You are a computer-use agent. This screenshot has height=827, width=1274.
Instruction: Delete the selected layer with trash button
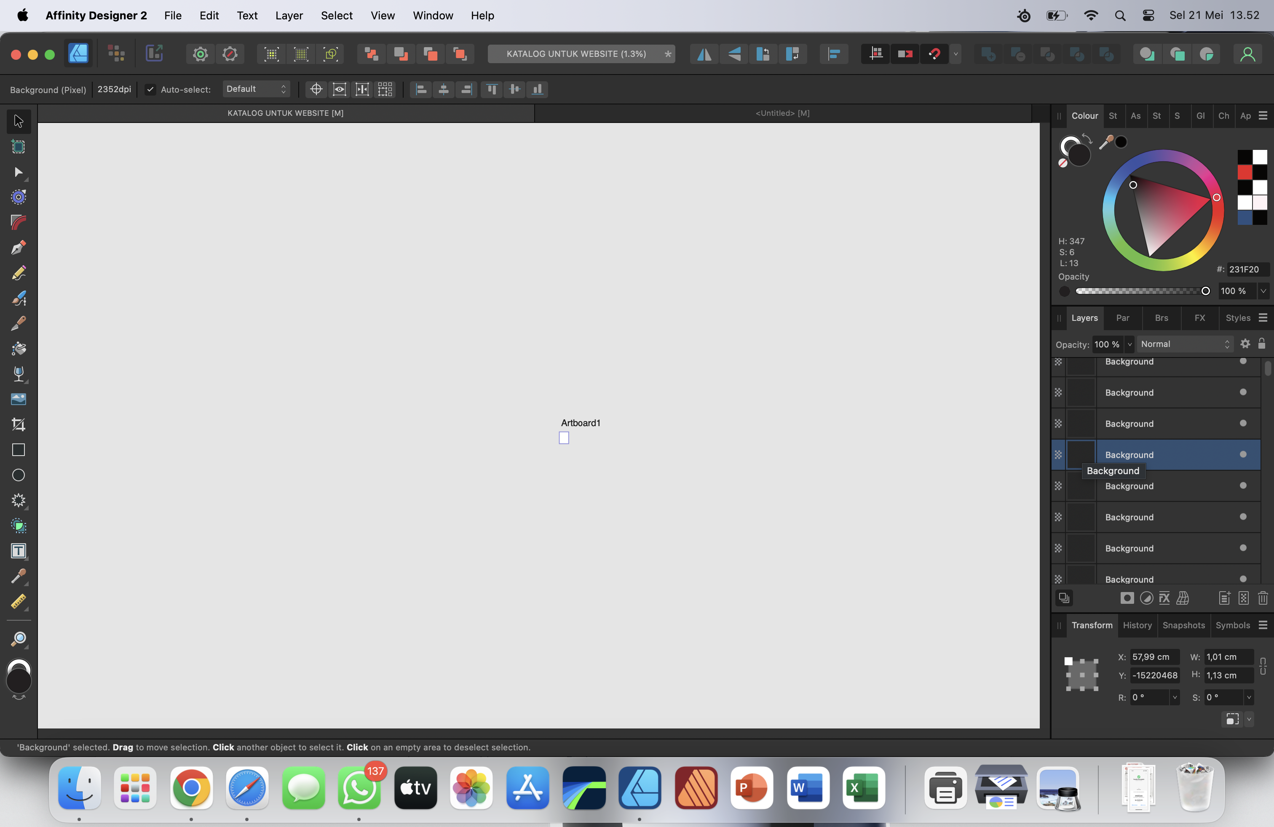(1263, 598)
